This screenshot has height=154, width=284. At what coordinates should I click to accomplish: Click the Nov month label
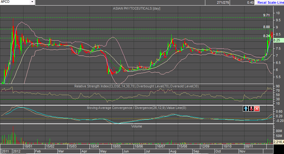click(242, 151)
